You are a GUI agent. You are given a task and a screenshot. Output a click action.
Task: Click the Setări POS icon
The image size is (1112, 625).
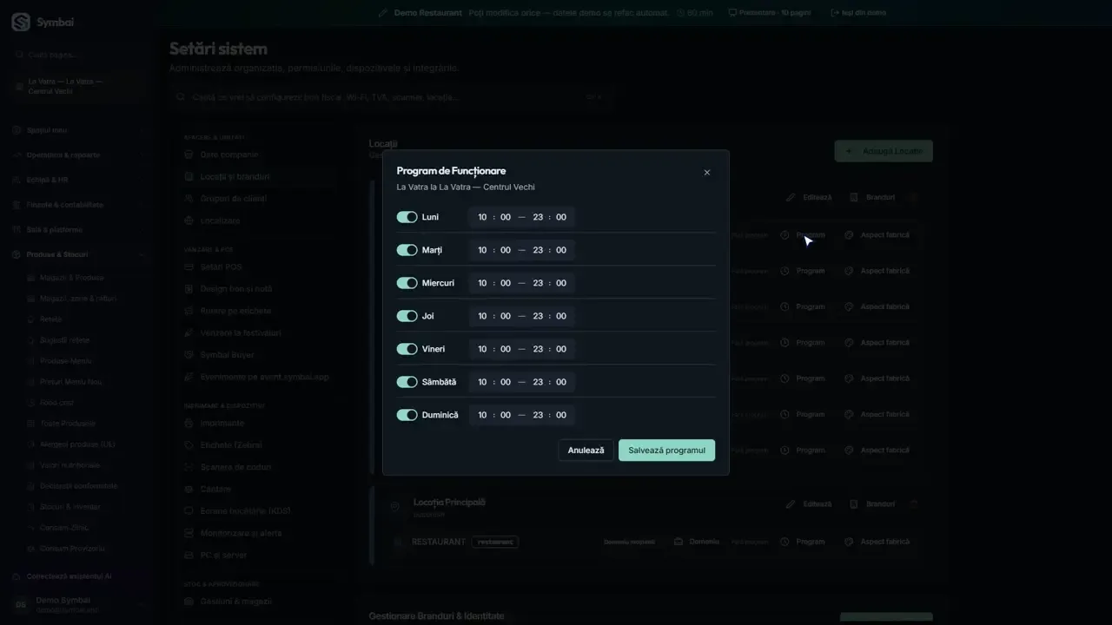click(x=189, y=266)
